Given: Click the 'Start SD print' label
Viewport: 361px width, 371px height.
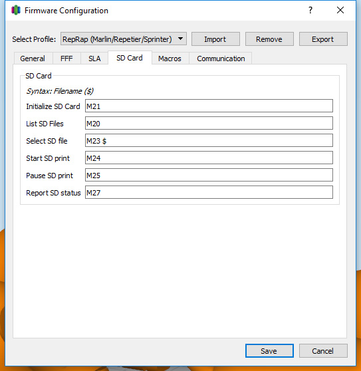Looking at the screenshot, I should point(48,158).
